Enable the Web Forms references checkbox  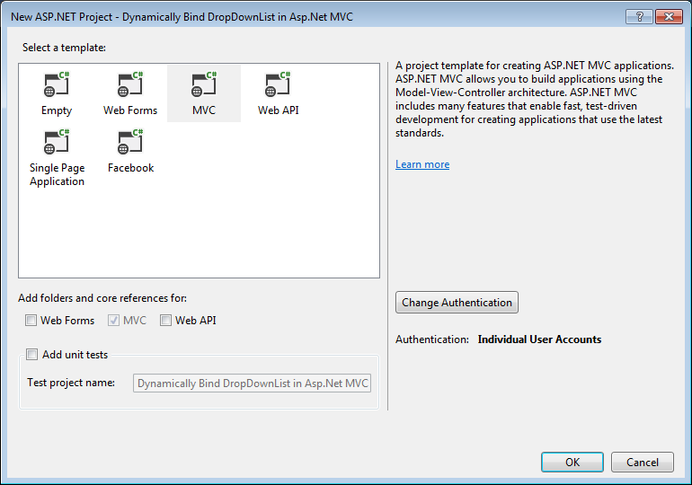[x=31, y=320]
